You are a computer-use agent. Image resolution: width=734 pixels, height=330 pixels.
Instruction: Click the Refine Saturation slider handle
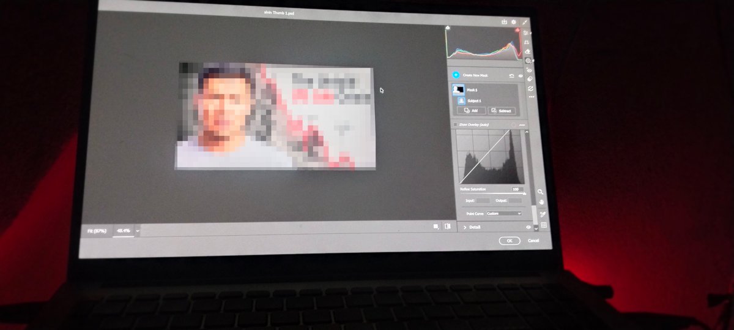(x=524, y=193)
